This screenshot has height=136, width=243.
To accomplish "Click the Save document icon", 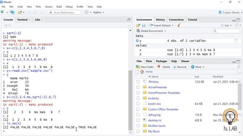I will click(x=29, y=12).
